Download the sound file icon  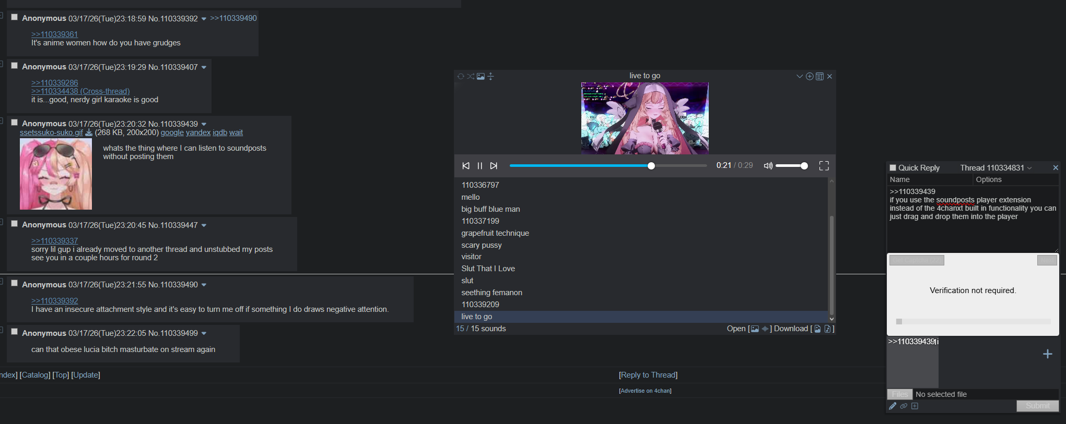pyautogui.click(x=827, y=329)
